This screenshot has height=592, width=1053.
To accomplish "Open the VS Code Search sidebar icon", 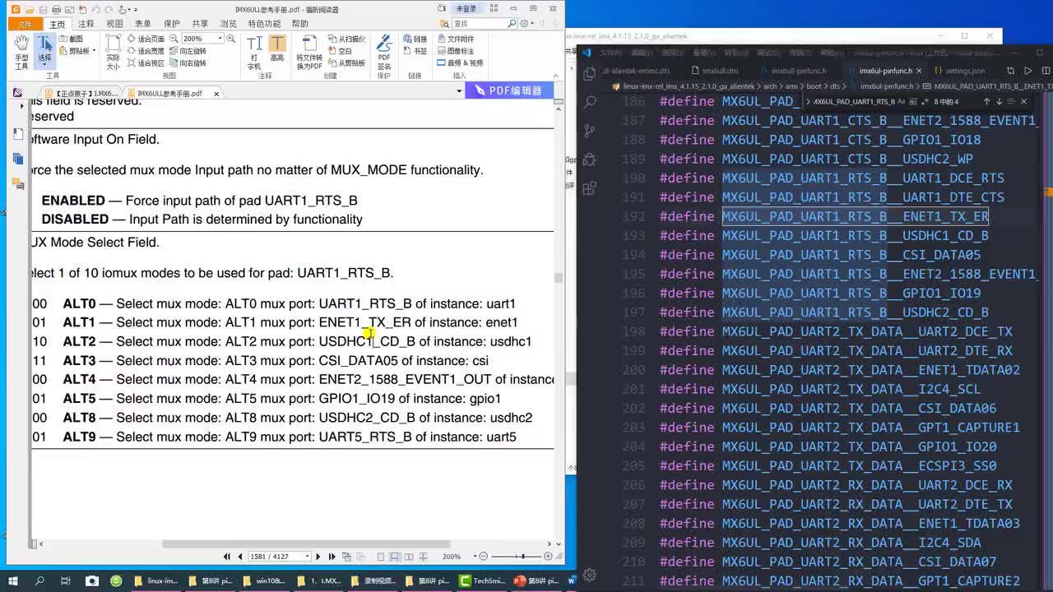I will point(589,103).
